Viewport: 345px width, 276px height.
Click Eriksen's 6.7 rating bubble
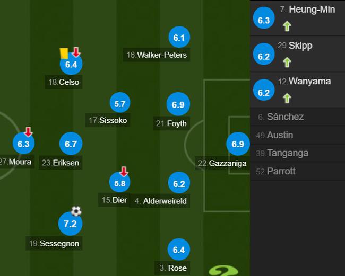(x=71, y=144)
